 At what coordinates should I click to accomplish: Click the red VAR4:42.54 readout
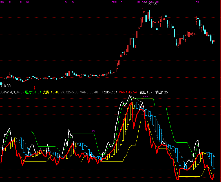(128, 92)
